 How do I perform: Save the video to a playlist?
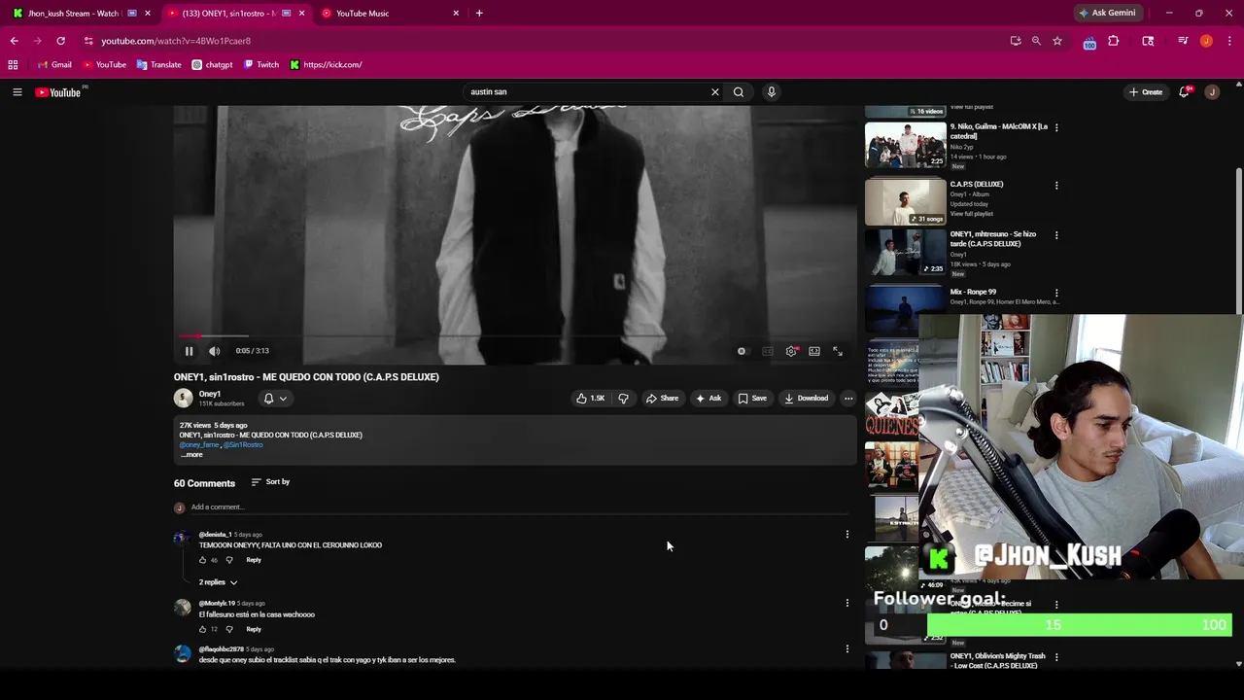point(752,398)
